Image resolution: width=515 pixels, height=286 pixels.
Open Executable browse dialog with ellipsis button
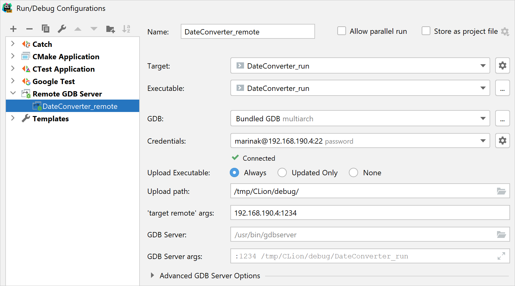[x=502, y=88]
